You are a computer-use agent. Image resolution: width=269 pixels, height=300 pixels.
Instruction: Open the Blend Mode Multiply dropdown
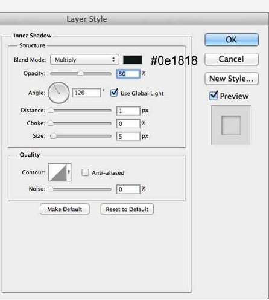pyautogui.click(x=84, y=60)
